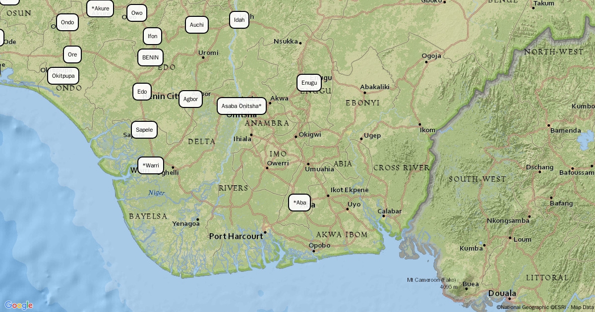Open the Ifon marker
Image resolution: width=595 pixels, height=312 pixels.
click(x=153, y=36)
